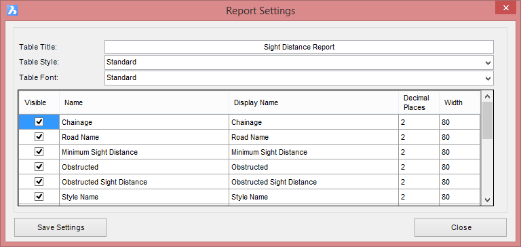Select the Width cell for Chainage
Screen dimensions: 521x247
(x=459, y=122)
